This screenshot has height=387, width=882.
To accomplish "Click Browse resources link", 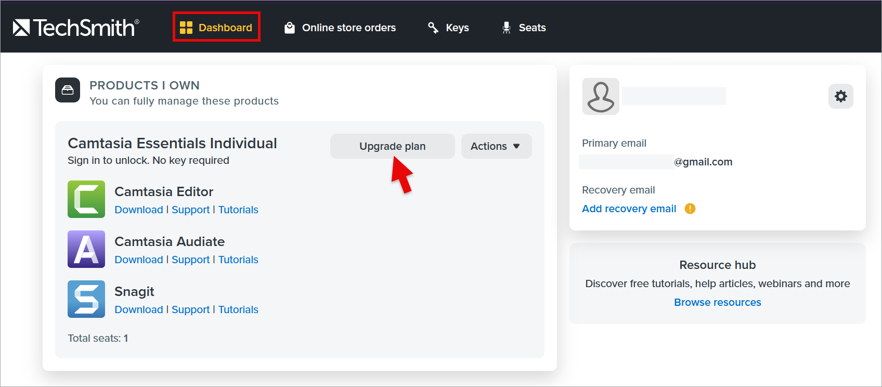I will point(718,302).
